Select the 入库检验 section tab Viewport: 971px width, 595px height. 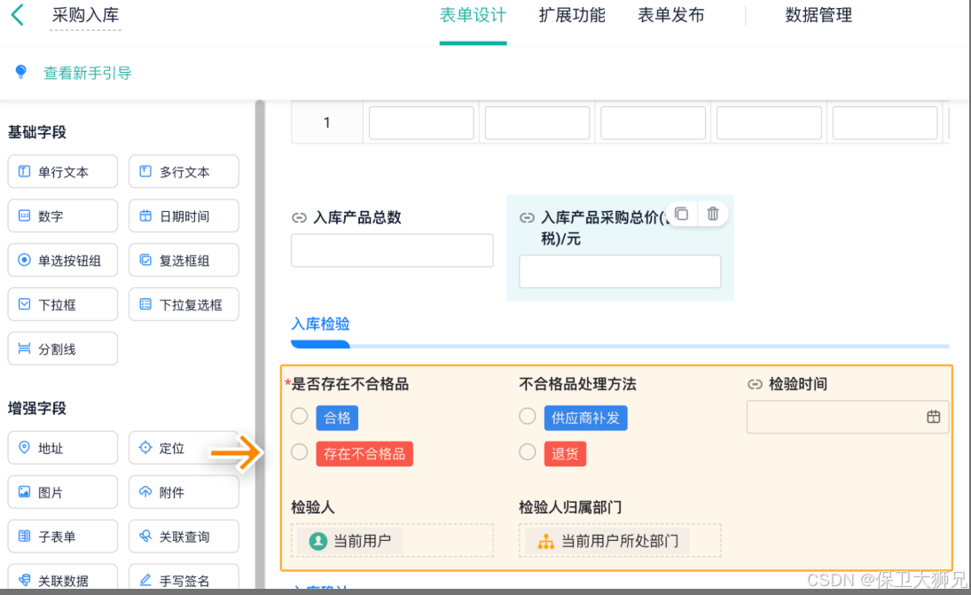321,324
